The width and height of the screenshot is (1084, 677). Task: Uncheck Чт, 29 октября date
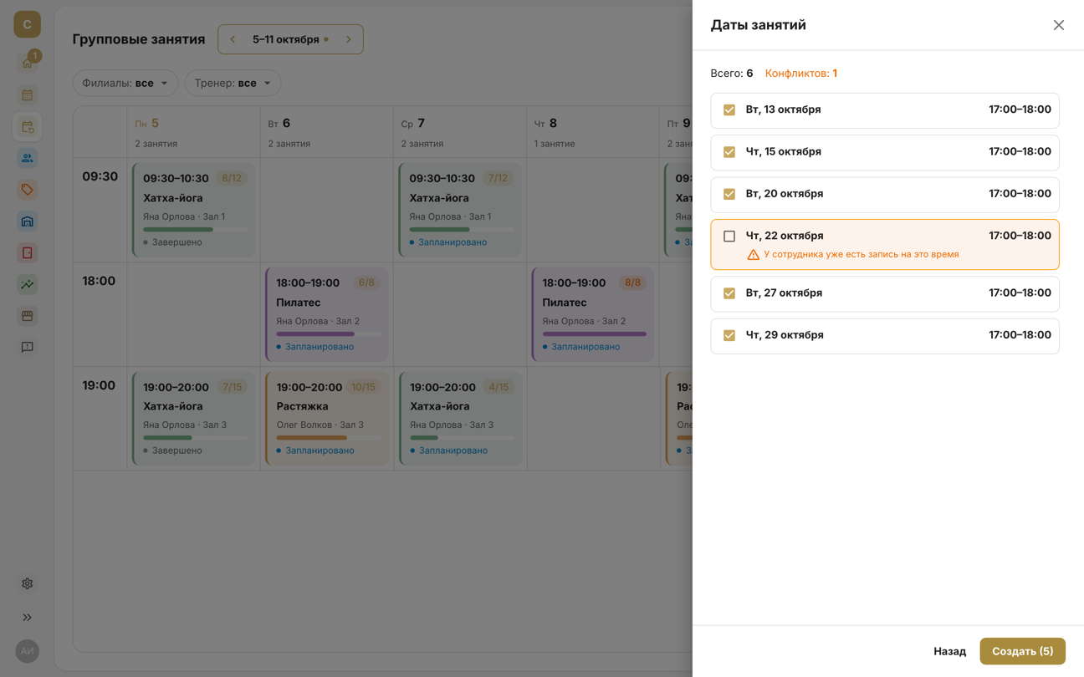pyautogui.click(x=729, y=335)
